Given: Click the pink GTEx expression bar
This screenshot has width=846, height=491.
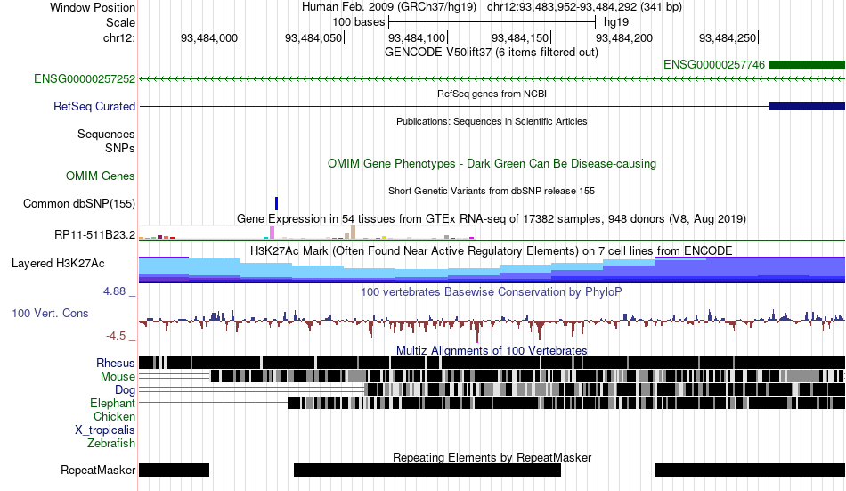Looking at the screenshot, I should click(272, 233).
